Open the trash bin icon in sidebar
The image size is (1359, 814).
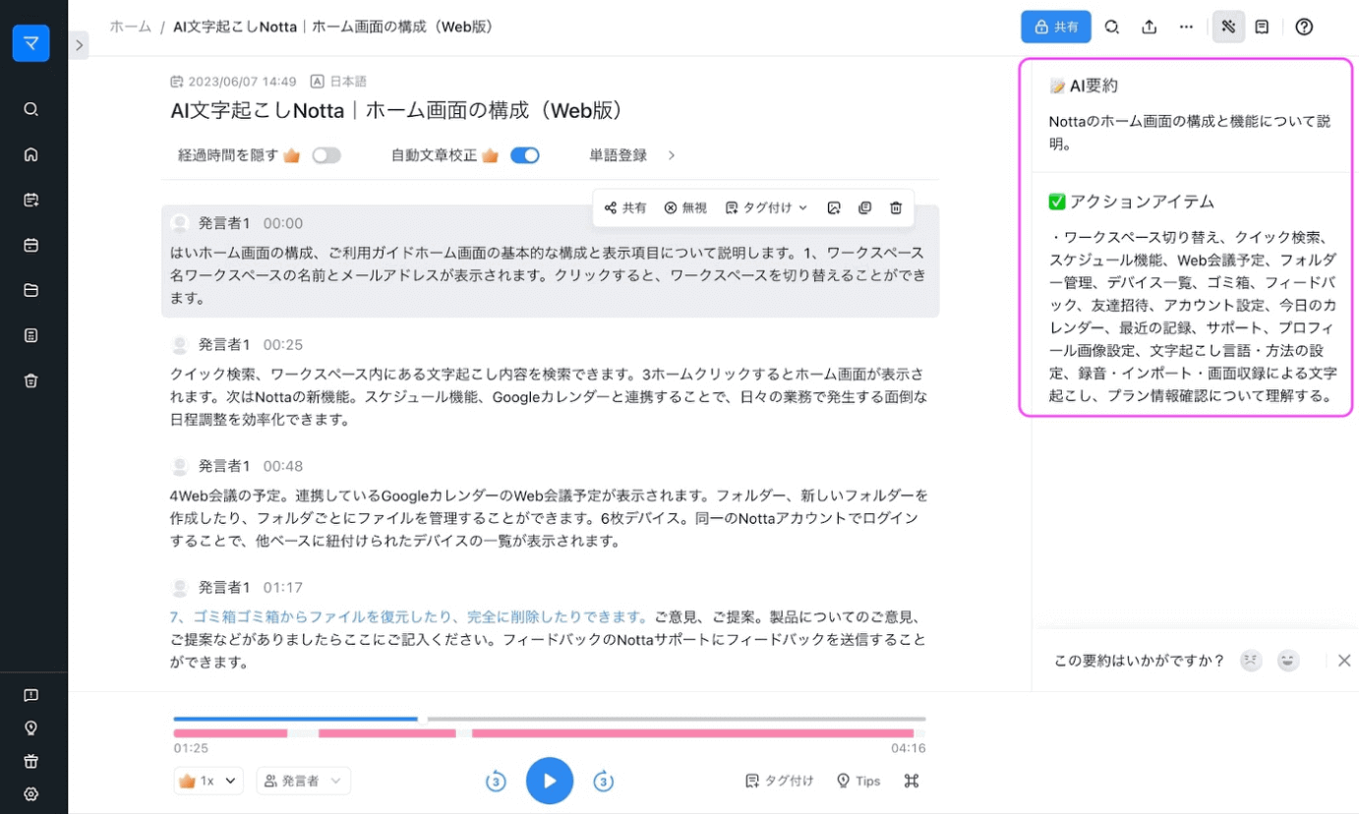[x=30, y=380]
